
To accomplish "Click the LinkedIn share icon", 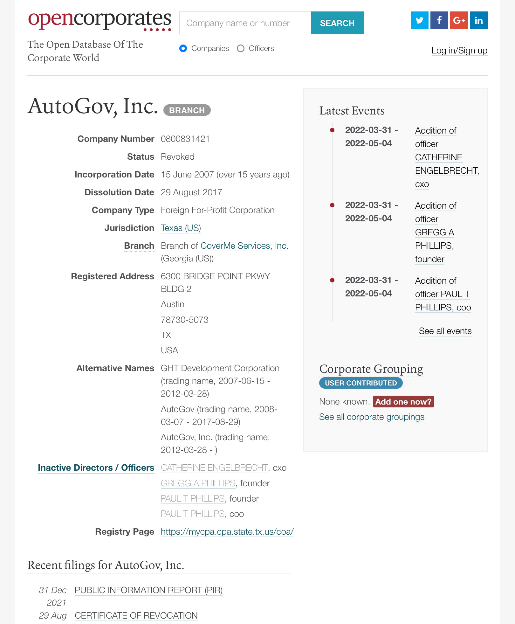I will coord(478,20).
